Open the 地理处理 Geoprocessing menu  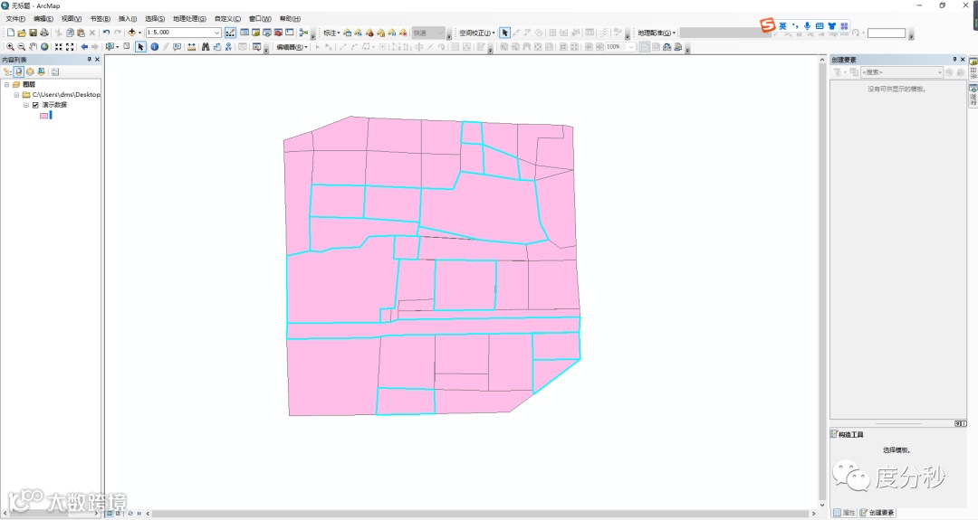189,19
